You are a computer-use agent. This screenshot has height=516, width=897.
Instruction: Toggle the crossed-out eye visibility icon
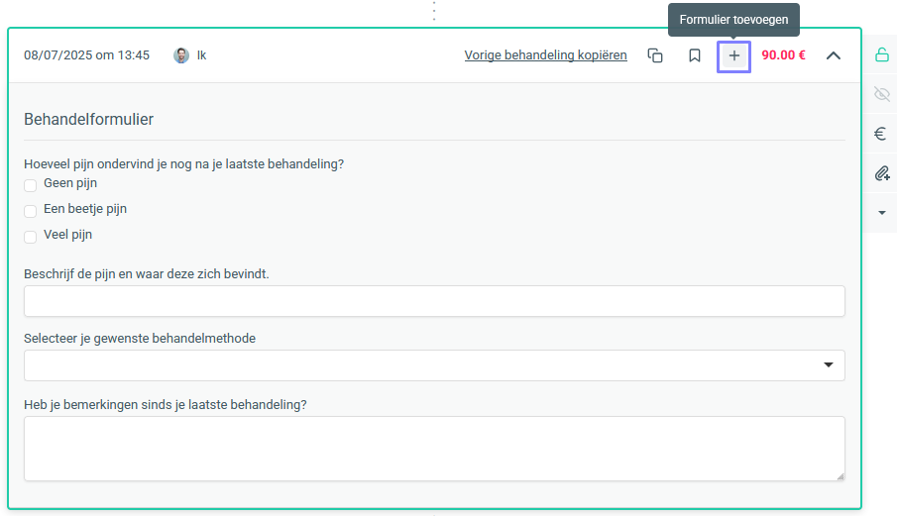point(882,94)
